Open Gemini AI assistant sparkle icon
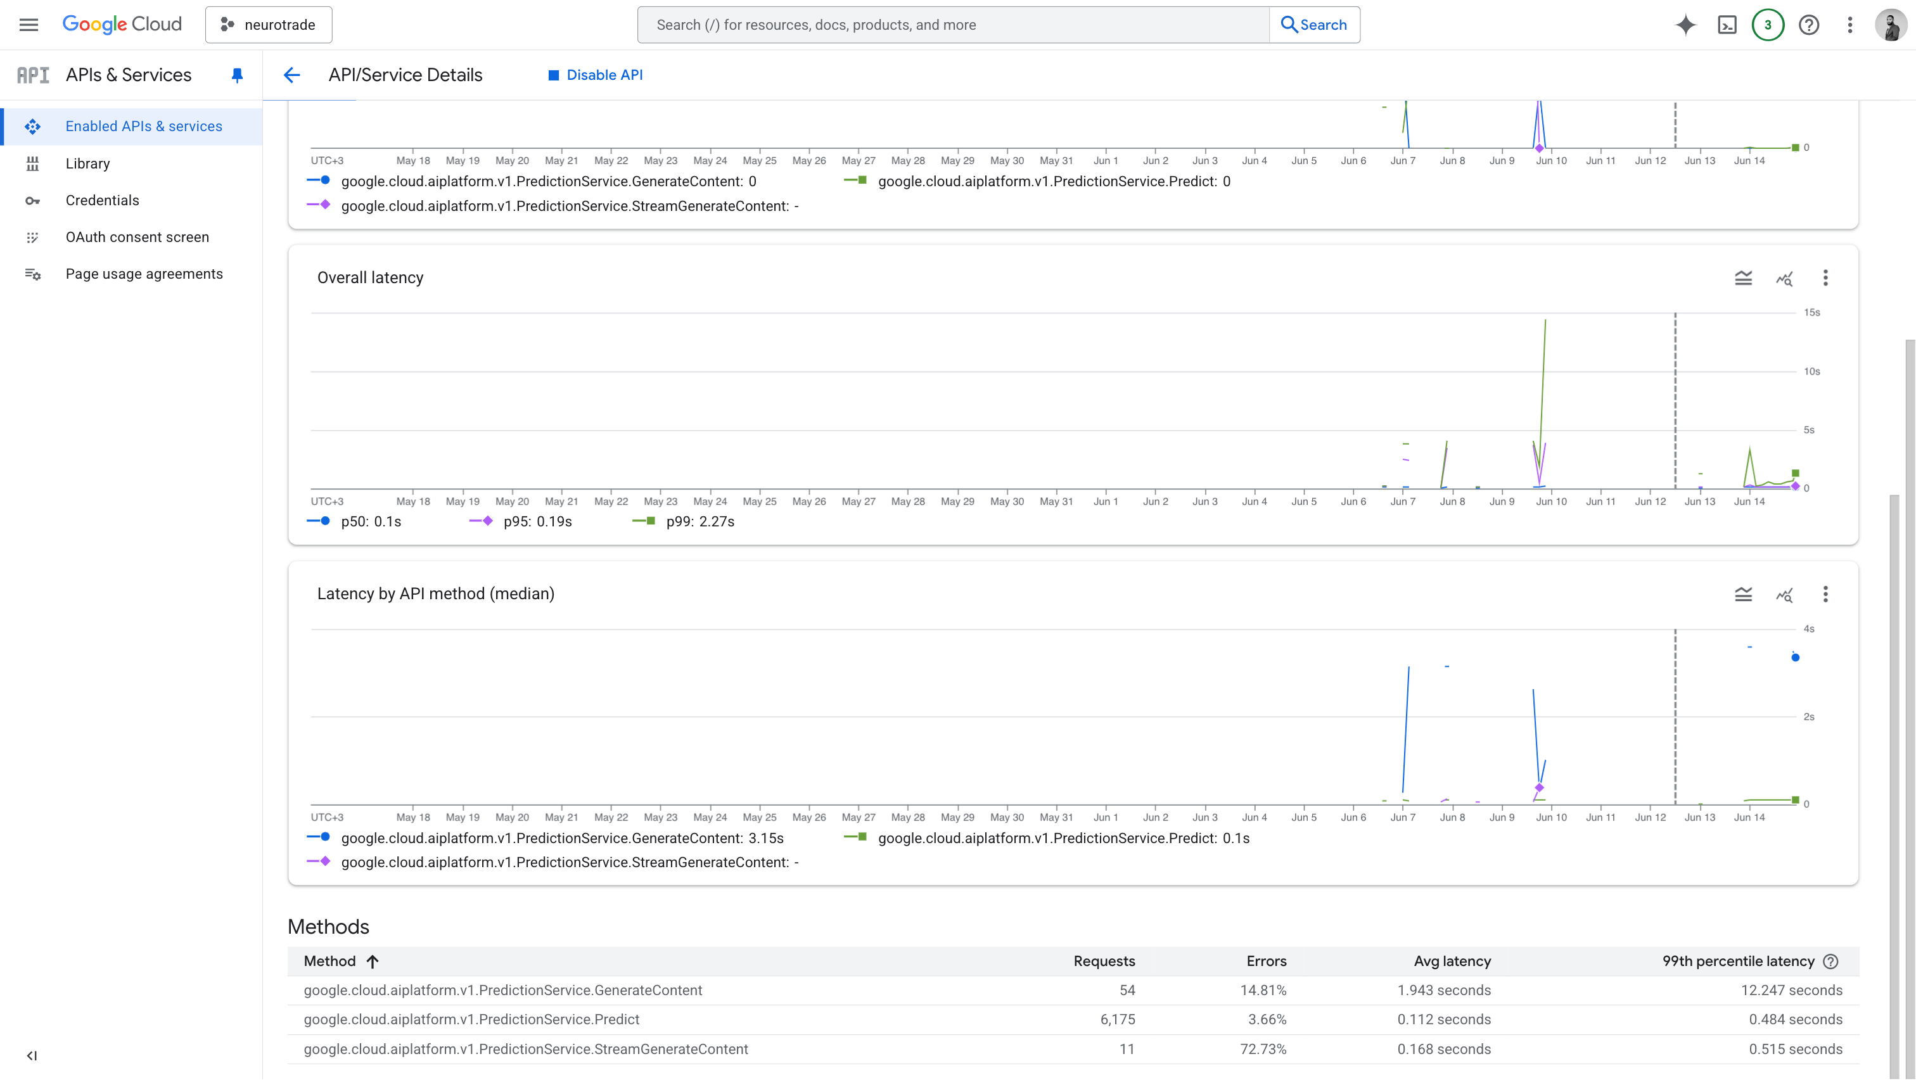Viewport: 1916px width, 1080px height. tap(1685, 25)
